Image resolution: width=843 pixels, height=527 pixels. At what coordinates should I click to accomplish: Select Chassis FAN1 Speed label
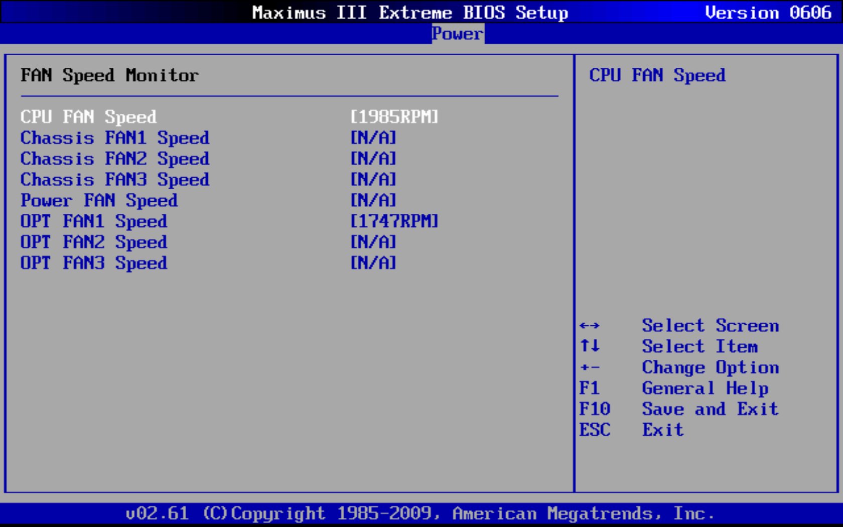pyautogui.click(x=115, y=138)
